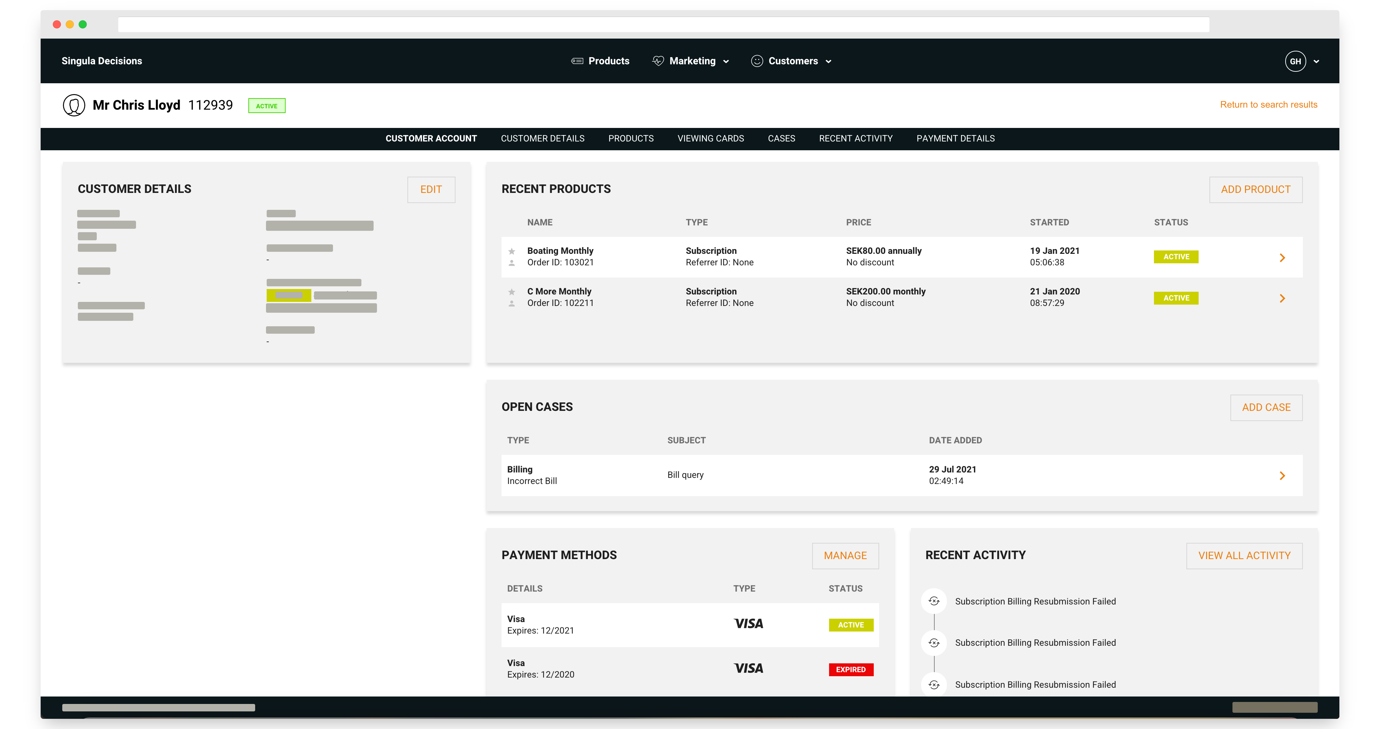Click the ACTIVE badge next to customer ID
The image size is (1380, 729).
point(266,106)
